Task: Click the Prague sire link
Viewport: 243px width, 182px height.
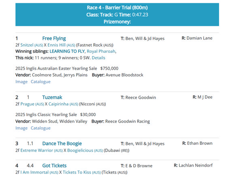Action: click(x=27, y=104)
